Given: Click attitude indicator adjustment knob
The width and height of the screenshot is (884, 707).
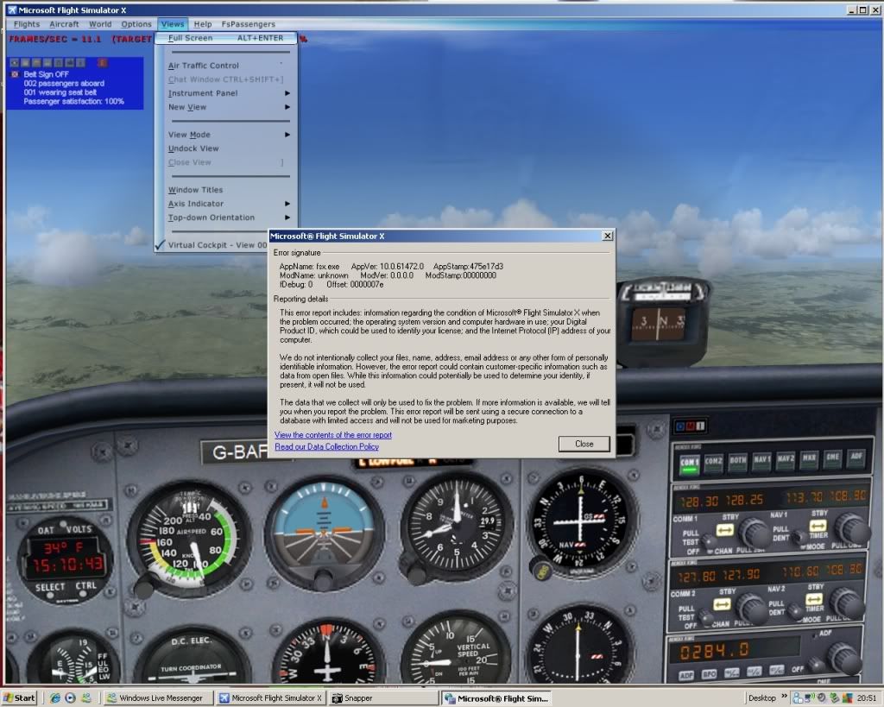Looking at the screenshot, I should point(323,579).
